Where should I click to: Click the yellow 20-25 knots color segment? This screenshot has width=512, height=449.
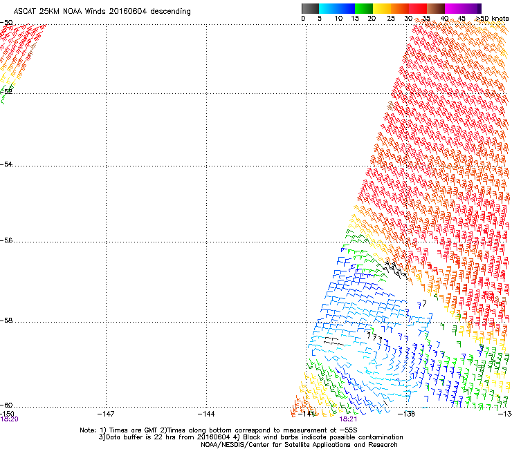(382, 8)
